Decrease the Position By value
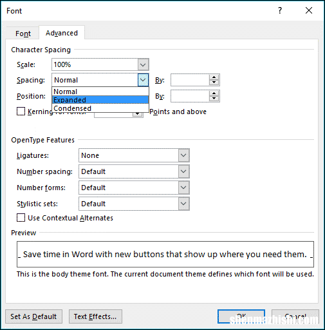This screenshot has width=325, height=330. (214, 99)
